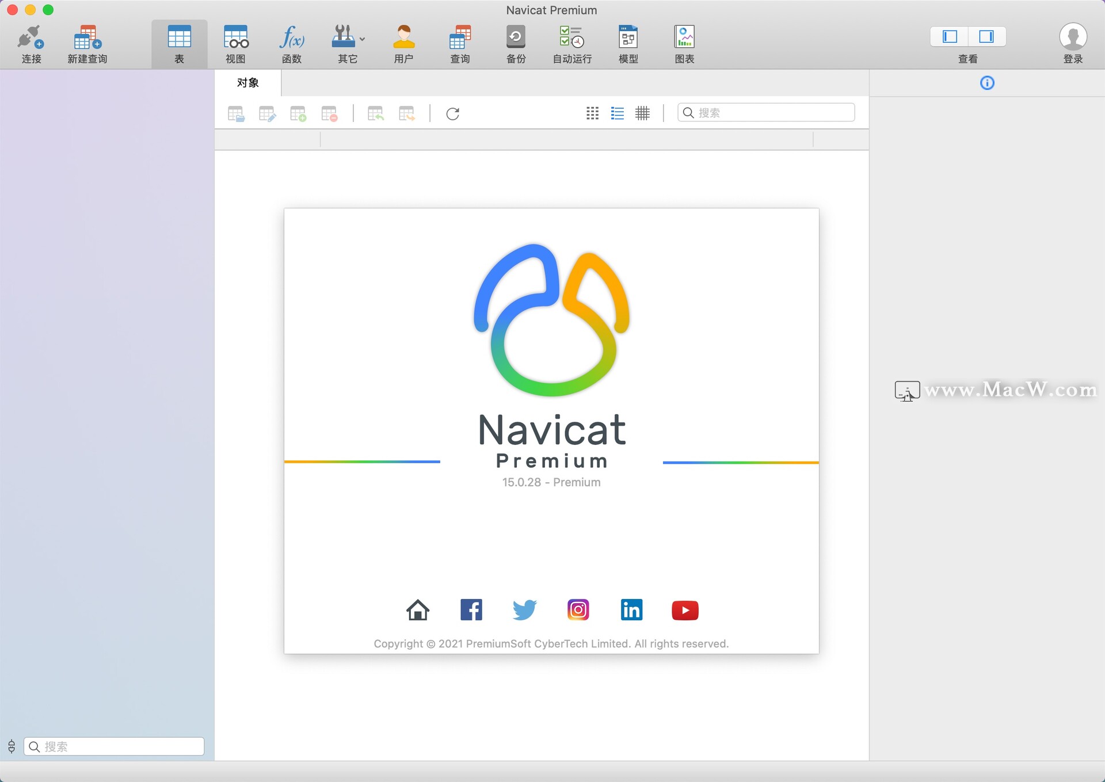Click the import wizard toolbar icon

click(x=376, y=113)
